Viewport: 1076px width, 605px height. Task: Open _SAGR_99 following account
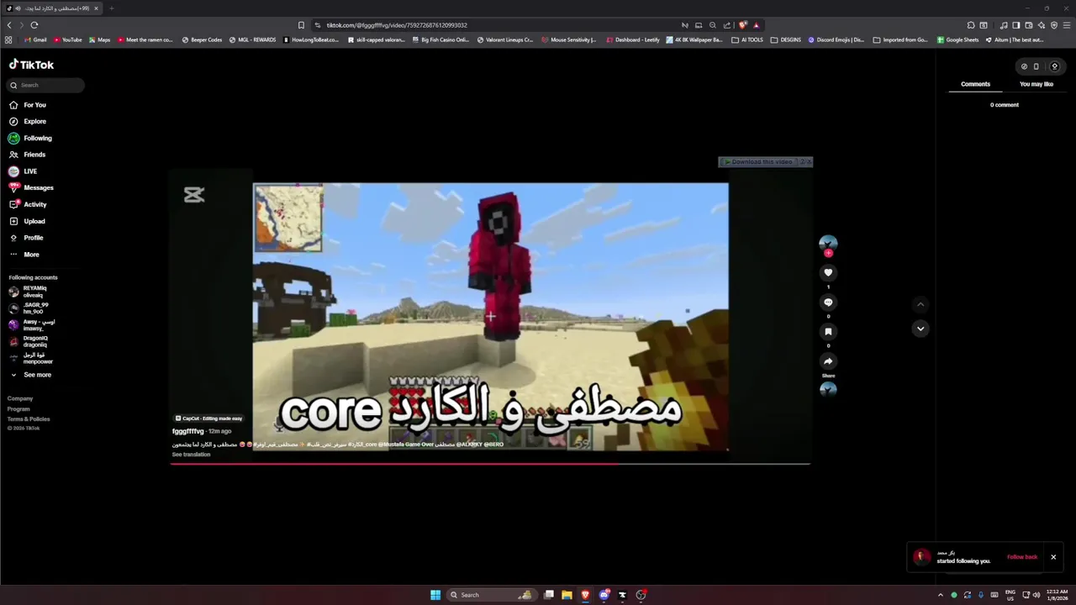click(29, 308)
